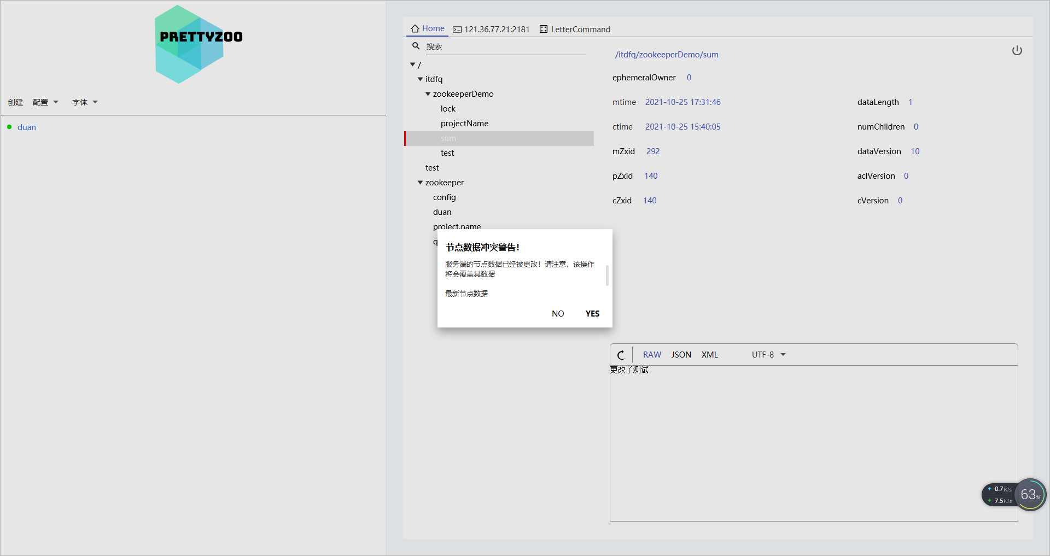This screenshot has height=556, width=1050.
Task: Click the LetterCommand tab icon
Action: pos(544,29)
